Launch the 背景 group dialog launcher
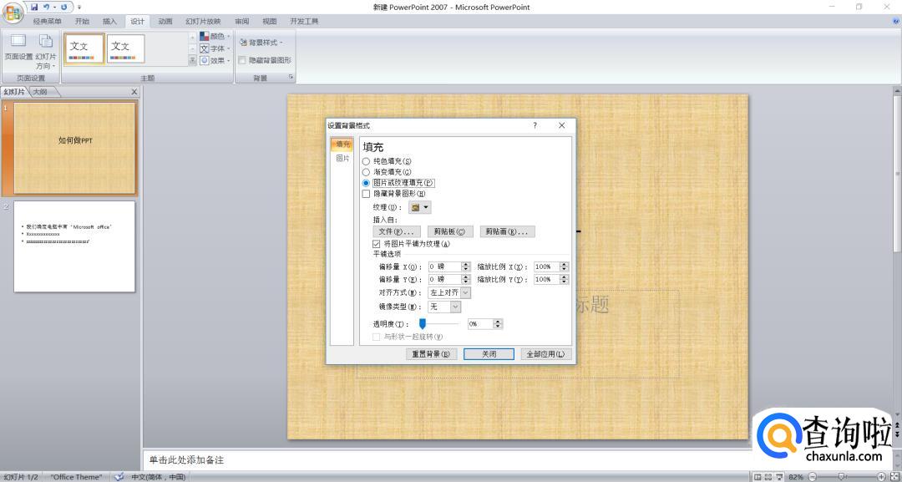 coord(291,77)
